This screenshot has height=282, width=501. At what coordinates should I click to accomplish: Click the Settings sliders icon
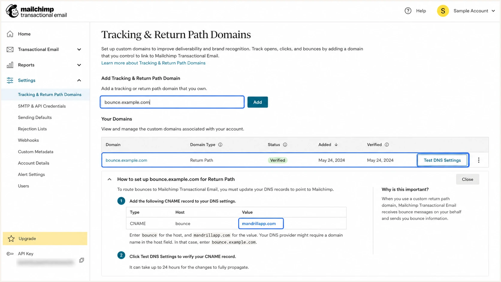pyautogui.click(x=10, y=80)
